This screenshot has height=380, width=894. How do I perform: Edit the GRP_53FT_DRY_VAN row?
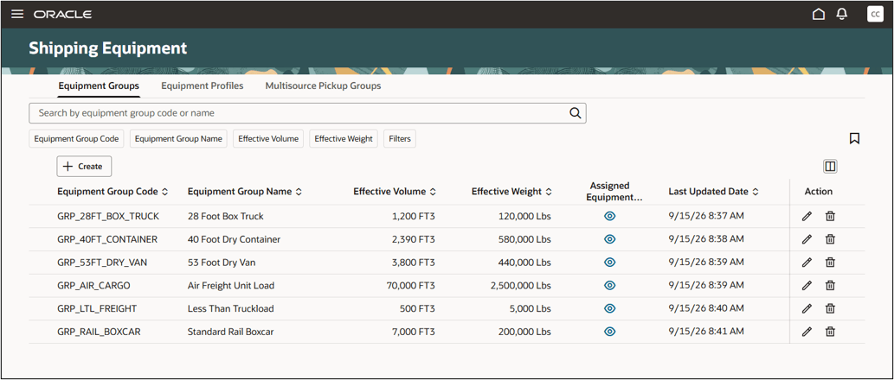tap(807, 263)
